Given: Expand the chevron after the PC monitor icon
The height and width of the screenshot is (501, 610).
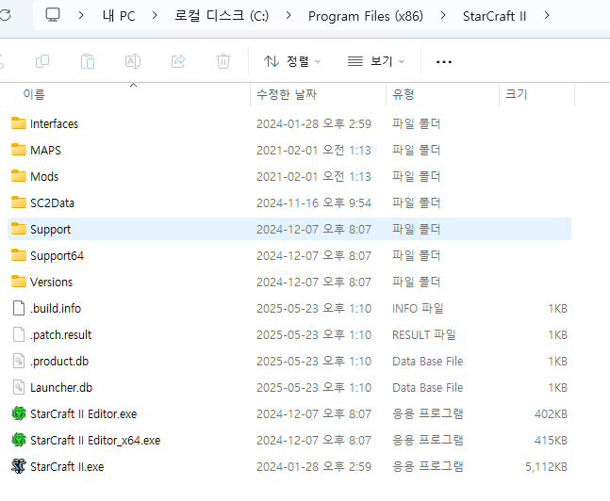Looking at the screenshot, I should click(81, 16).
